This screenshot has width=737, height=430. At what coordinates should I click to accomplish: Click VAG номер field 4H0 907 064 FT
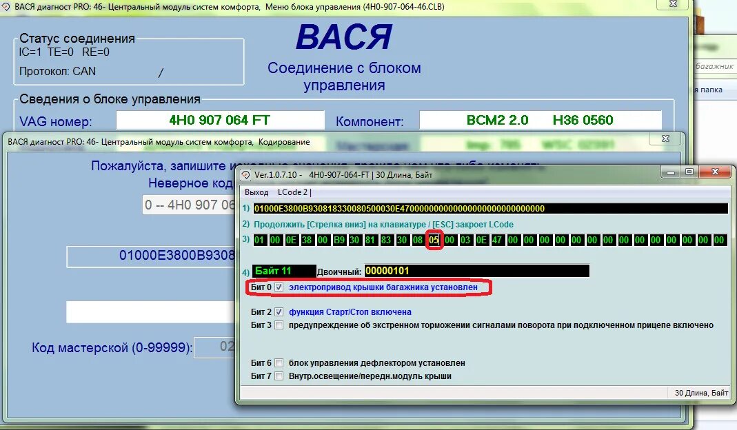220,121
